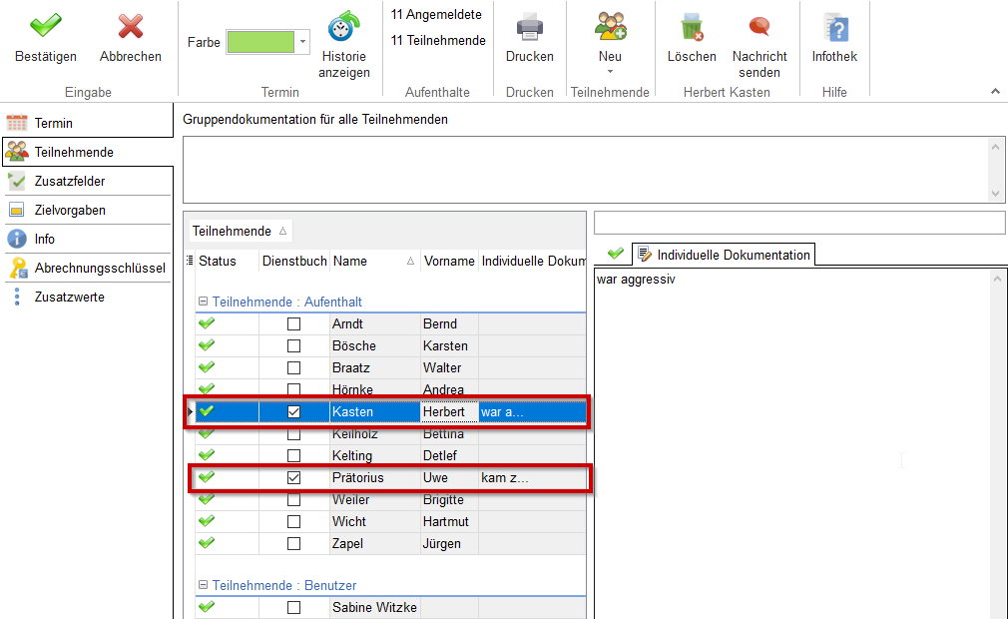This screenshot has height=619, width=1008.
Task: Open Historie anzeigen clock icon
Action: [x=344, y=27]
